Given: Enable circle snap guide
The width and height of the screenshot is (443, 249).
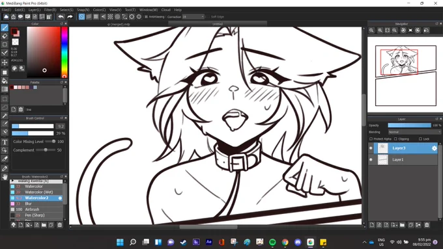Looking at the screenshot, I should [117, 17].
